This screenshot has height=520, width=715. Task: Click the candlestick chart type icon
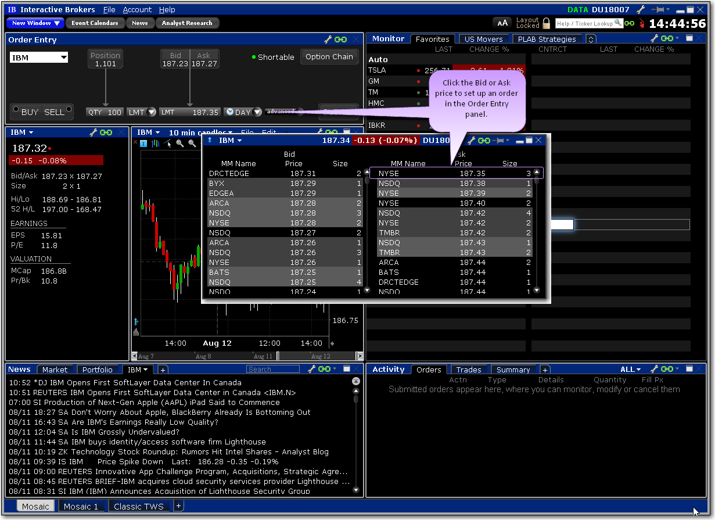click(x=155, y=143)
